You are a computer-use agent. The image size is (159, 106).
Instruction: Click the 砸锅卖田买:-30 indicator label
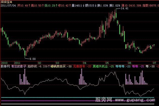click(x=61, y=66)
